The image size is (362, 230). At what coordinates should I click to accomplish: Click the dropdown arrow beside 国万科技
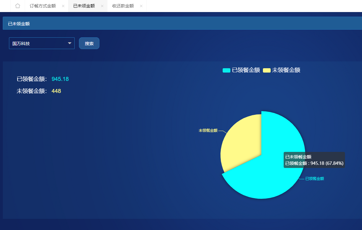69,44
